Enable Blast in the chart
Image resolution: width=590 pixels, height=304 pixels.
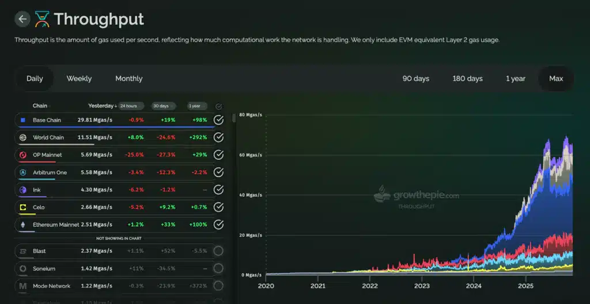218,251
